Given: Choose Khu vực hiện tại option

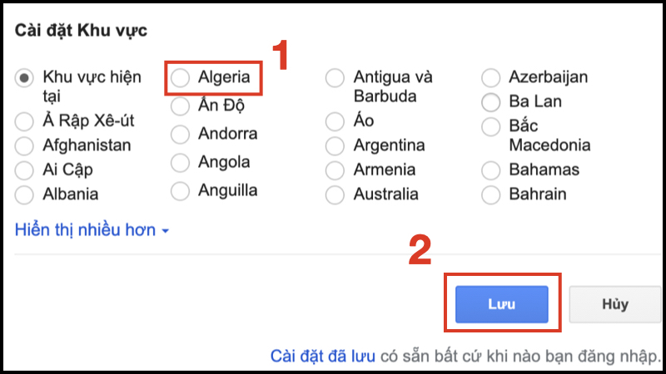Looking at the screenshot, I should click(x=25, y=78).
